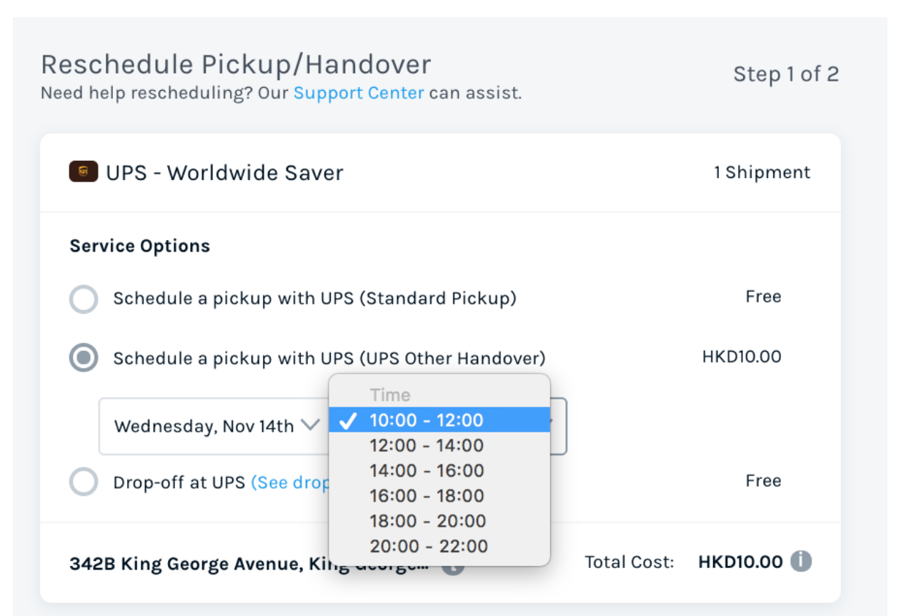Screen dimensions: 916x616
Task: Click the Free price for Drop-off at UPS
Action: pos(764,481)
